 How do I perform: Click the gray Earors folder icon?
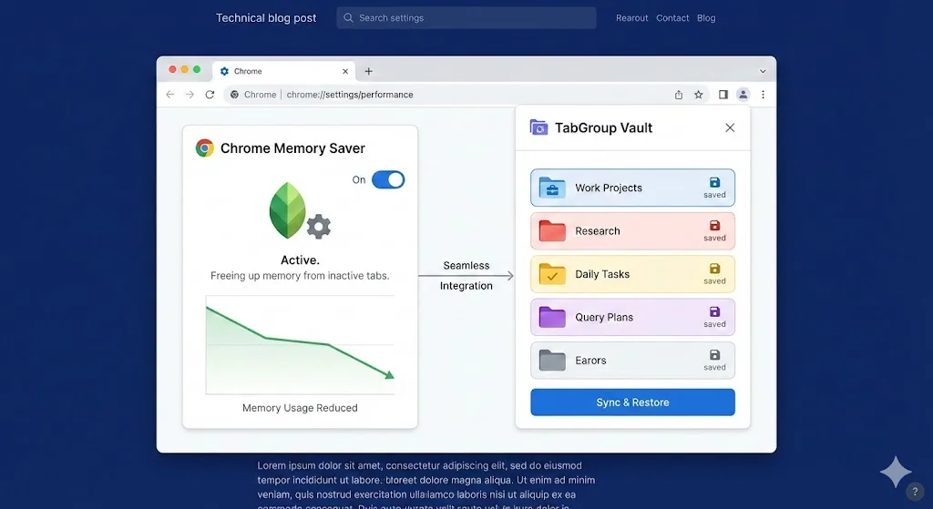tap(552, 361)
